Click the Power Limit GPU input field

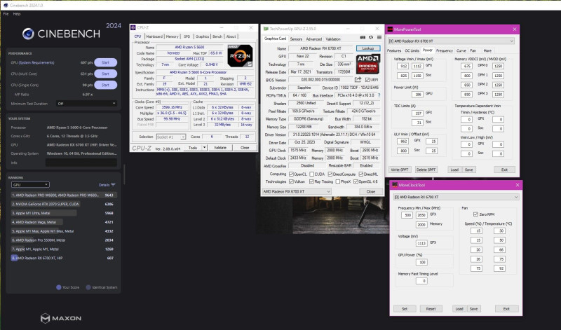(x=417, y=94)
